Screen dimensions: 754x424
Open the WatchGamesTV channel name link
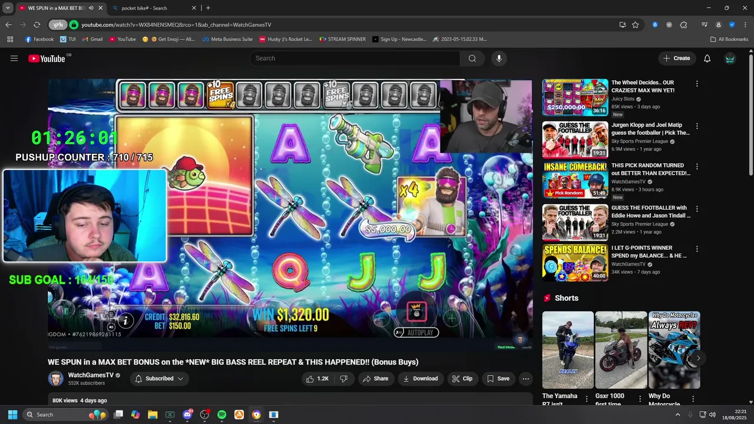91,375
